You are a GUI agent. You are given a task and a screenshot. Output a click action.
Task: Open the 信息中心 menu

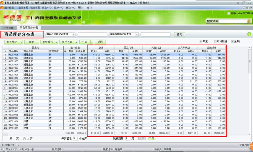point(47,7)
